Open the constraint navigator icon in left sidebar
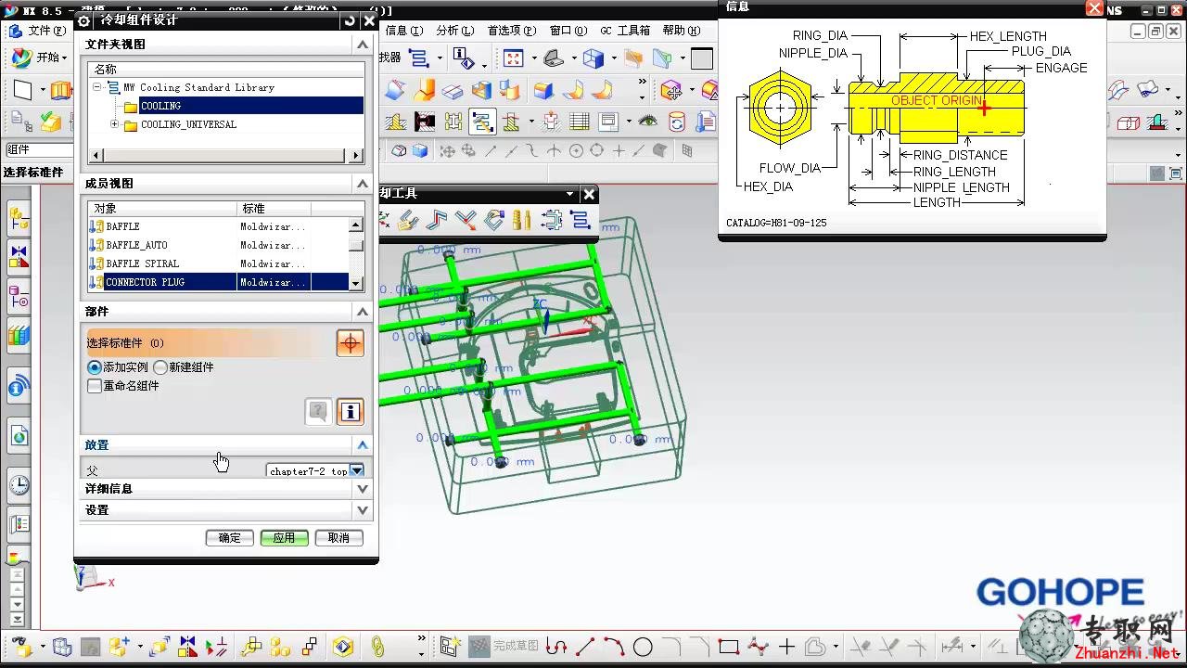 [x=19, y=258]
